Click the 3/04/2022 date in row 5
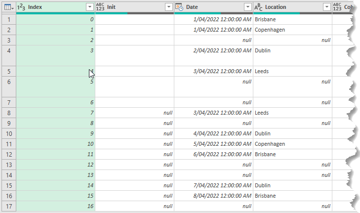 click(213, 71)
